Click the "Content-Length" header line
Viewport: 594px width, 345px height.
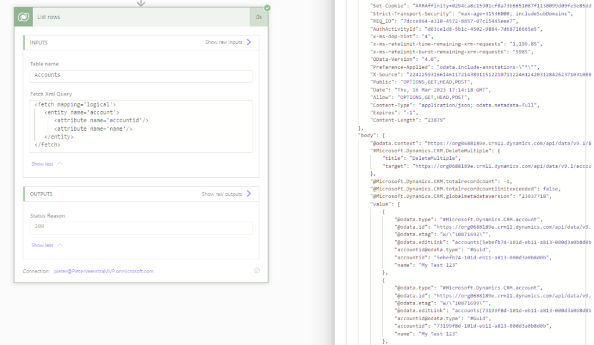click(408, 120)
